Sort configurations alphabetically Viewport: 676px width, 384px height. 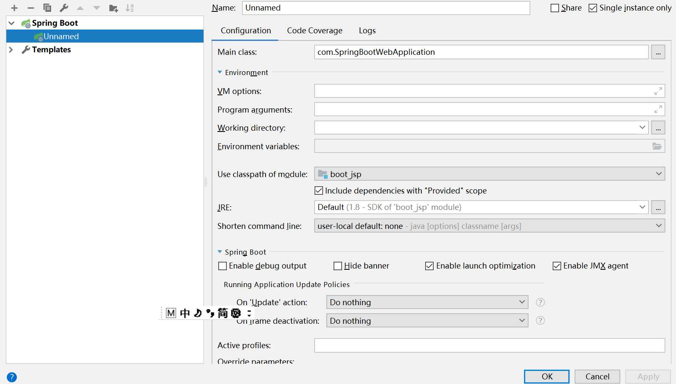pos(130,8)
